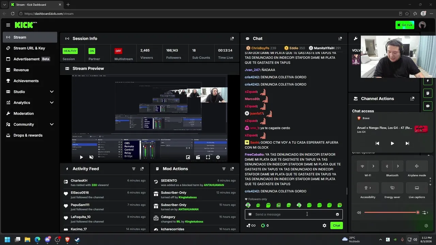The width and height of the screenshot is (436, 245).
Task: Click the document quick action button
Action: [428, 93]
